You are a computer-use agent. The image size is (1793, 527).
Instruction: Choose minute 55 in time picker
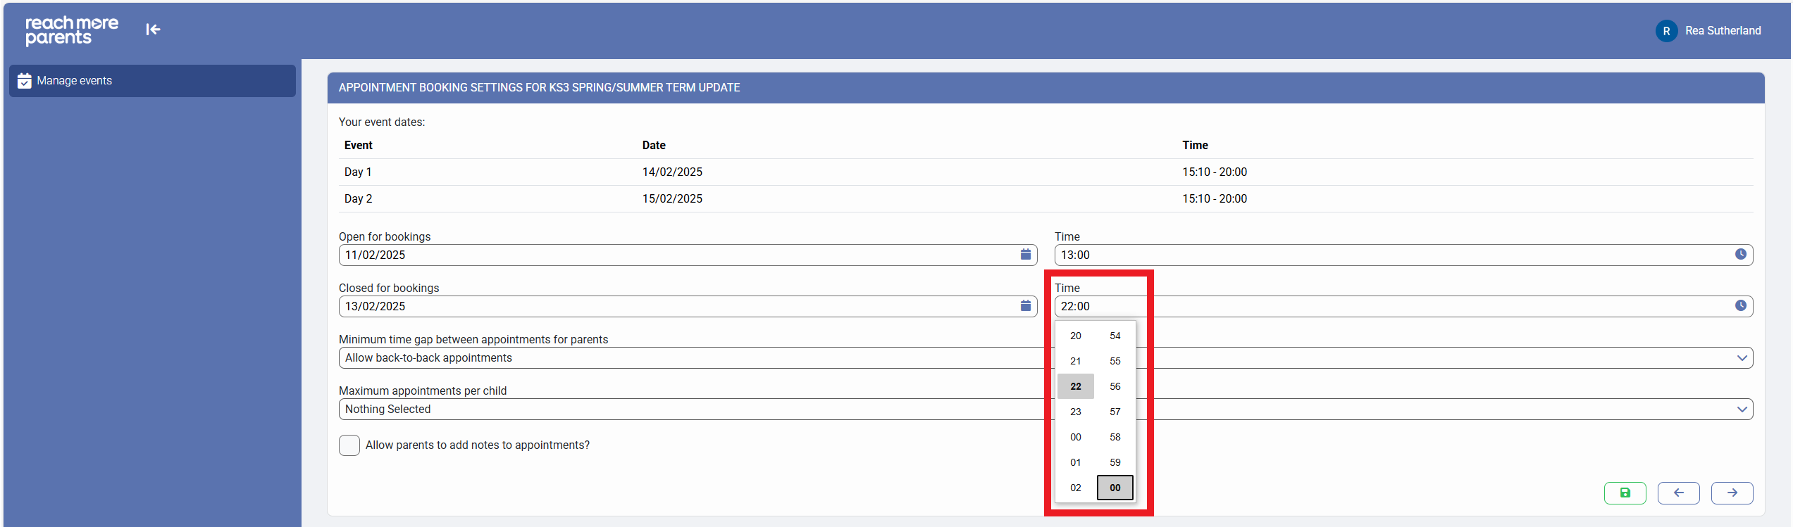tap(1115, 361)
